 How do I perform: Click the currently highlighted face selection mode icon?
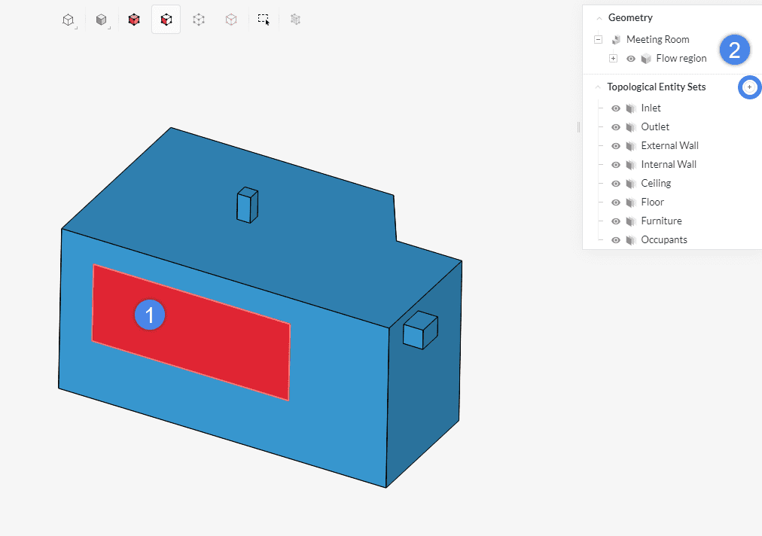click(166, 20)
